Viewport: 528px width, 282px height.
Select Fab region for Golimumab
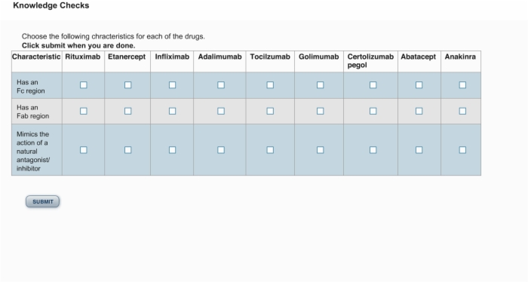click(x=321, y=111)
